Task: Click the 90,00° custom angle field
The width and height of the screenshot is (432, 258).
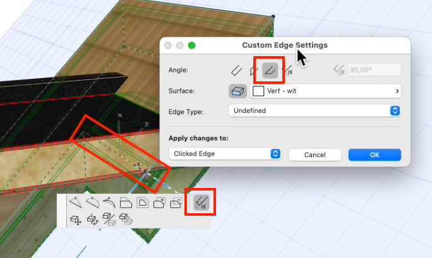Action: 375,70
